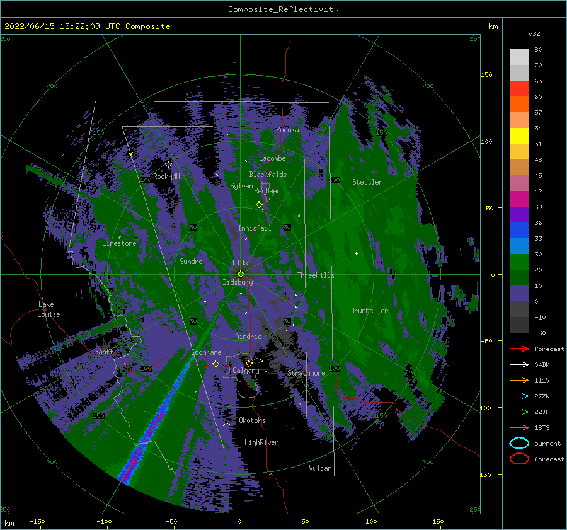This screenshot has width=567, height=530.
Task: Click the Vulcan label on map
Action: pos(320,468)
